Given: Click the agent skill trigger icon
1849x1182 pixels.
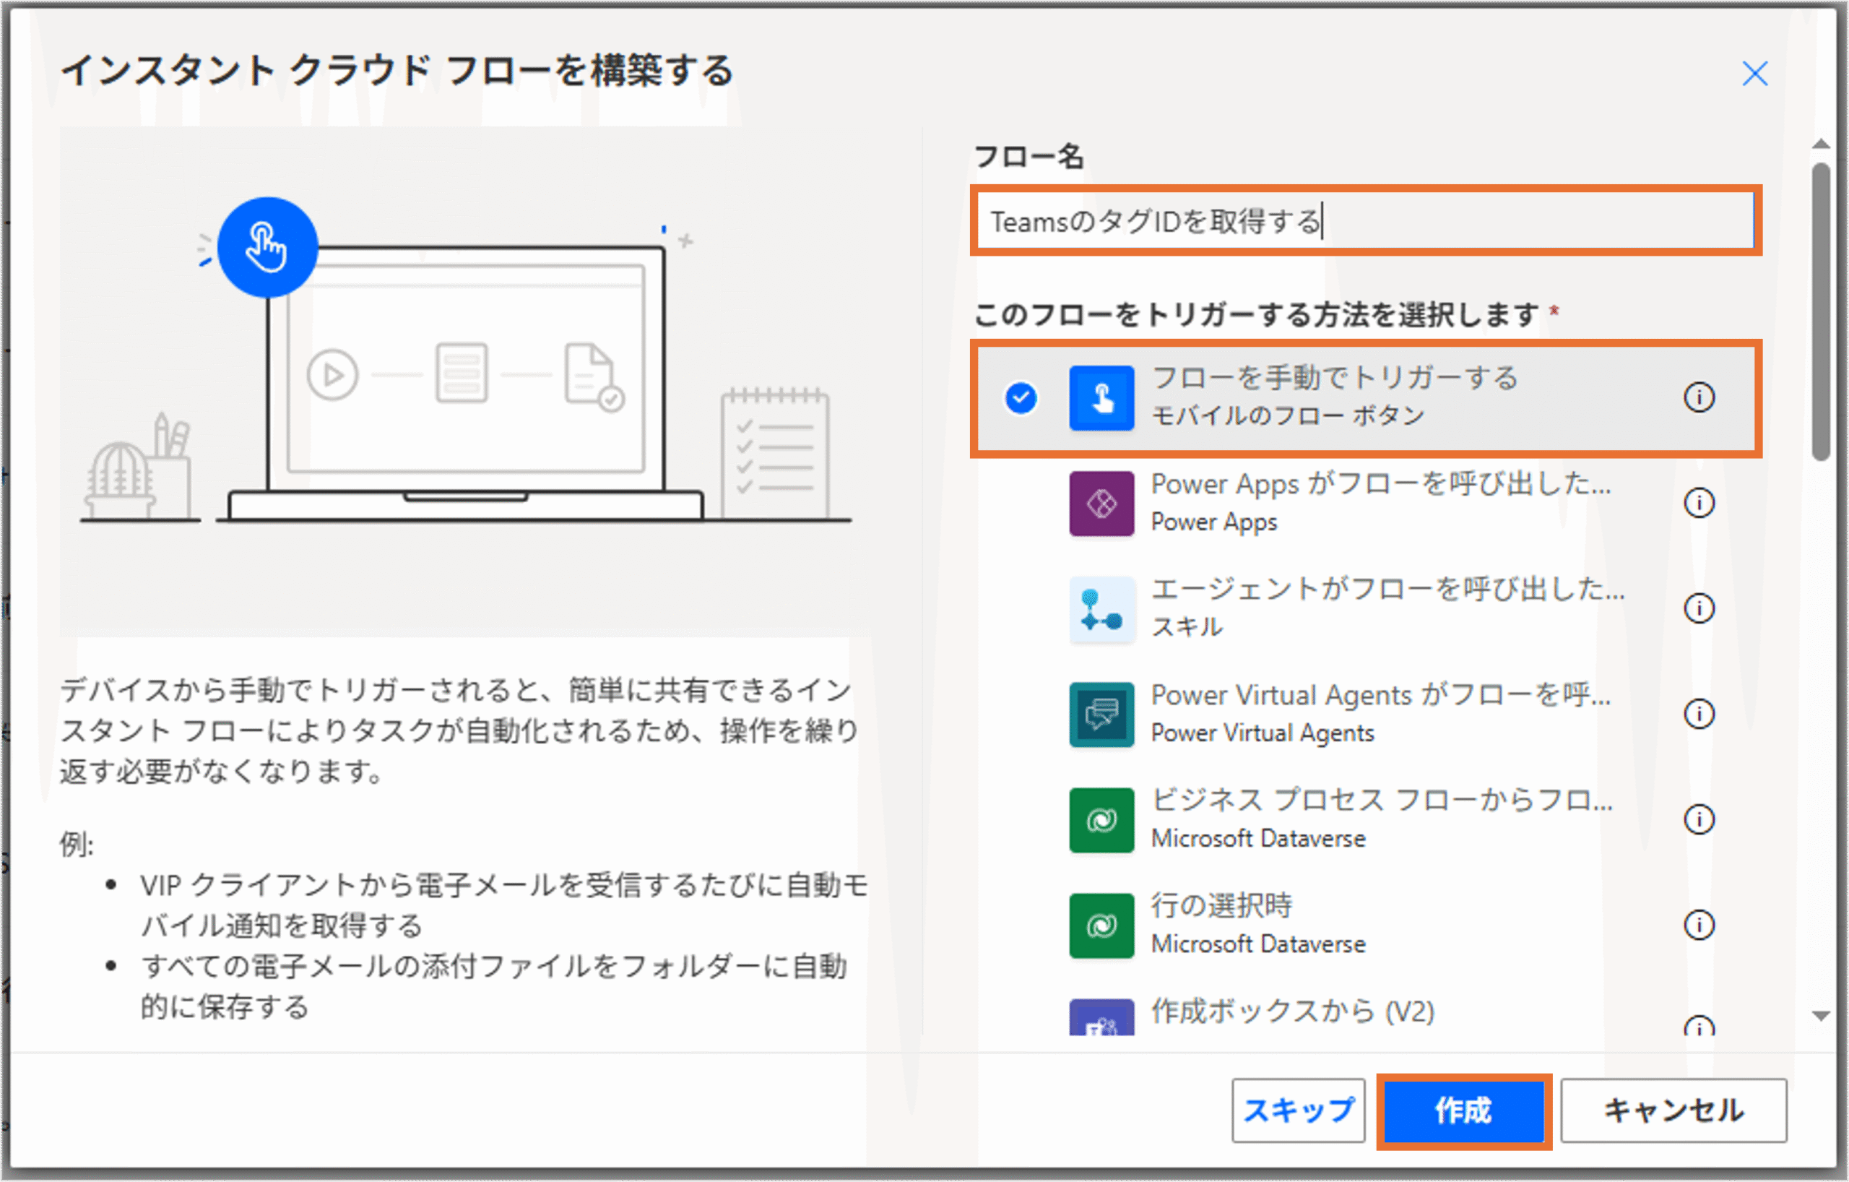Looking at the screenshot, I should [x=1101, y=609].
